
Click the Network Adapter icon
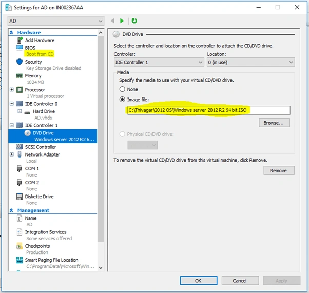tap(20, 154)
